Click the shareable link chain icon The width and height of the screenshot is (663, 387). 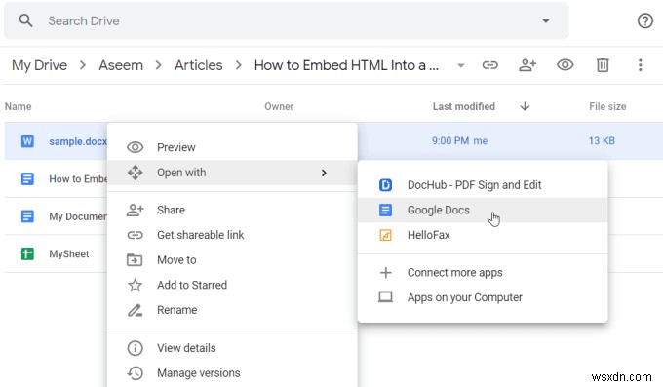(135, 235)
